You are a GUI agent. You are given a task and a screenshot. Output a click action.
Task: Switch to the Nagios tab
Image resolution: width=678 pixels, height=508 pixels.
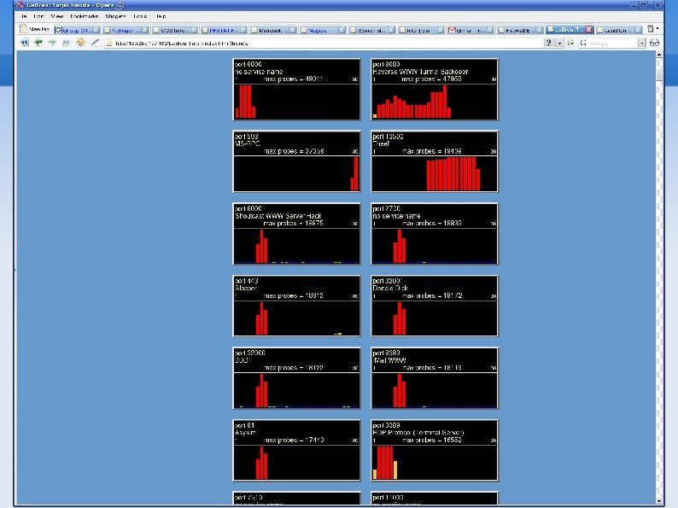point(322,30)
